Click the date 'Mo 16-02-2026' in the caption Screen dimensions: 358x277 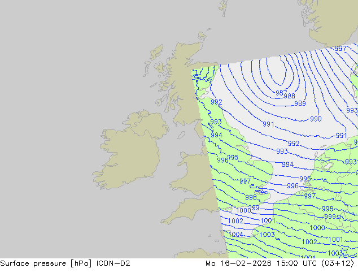pos(238,263)
